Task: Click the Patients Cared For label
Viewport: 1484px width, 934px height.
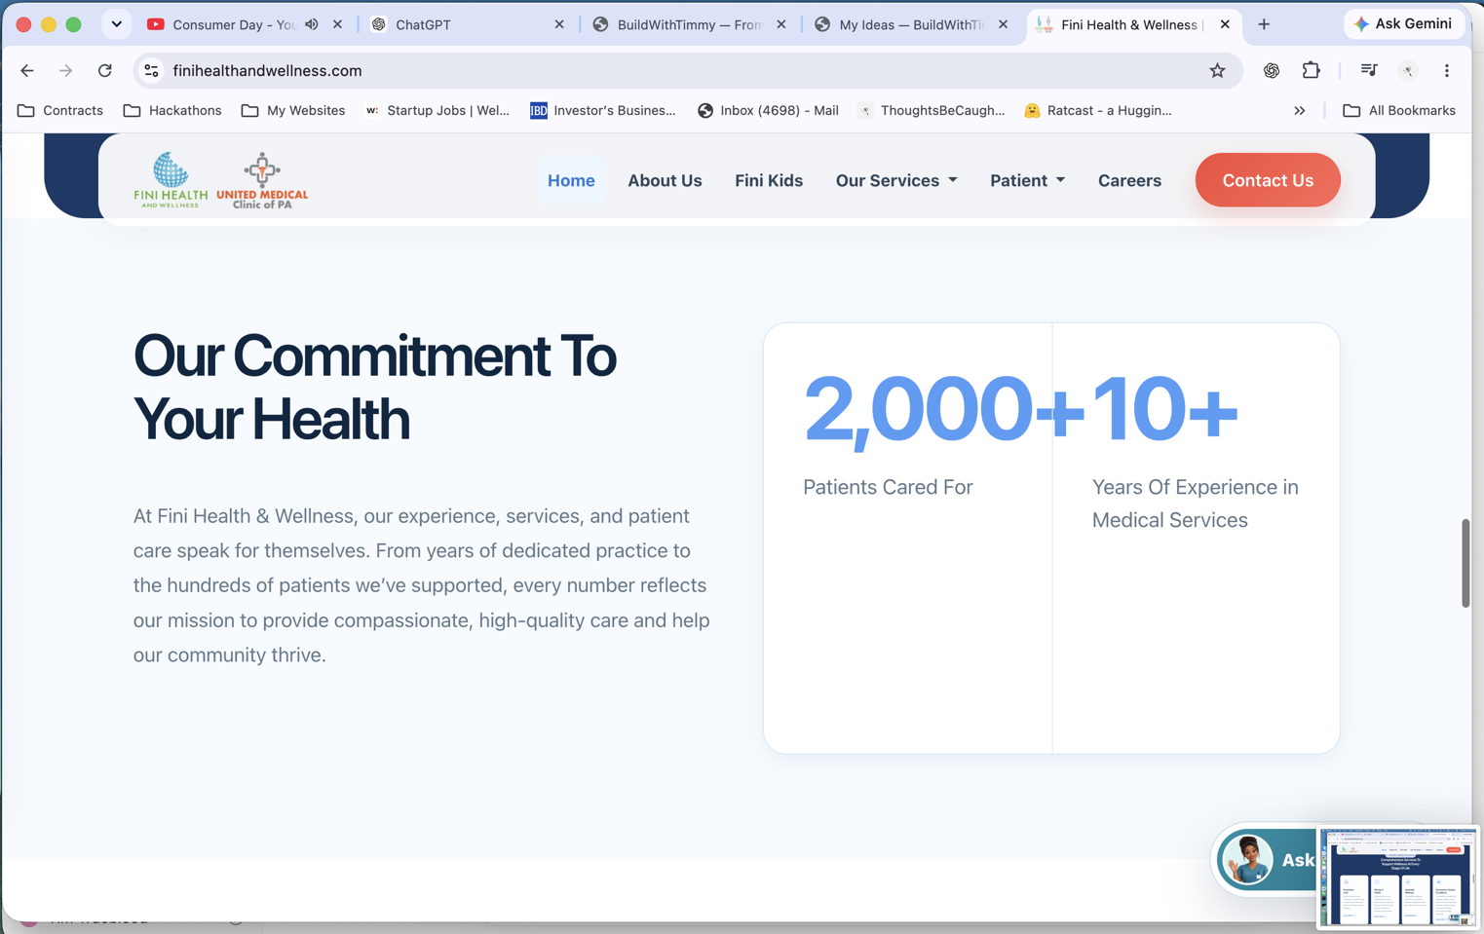Action: [888, 487]
